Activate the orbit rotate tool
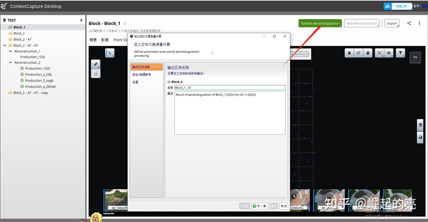This screenshot has width=428, height=222. pyautogui.click(x=358, y=53)
